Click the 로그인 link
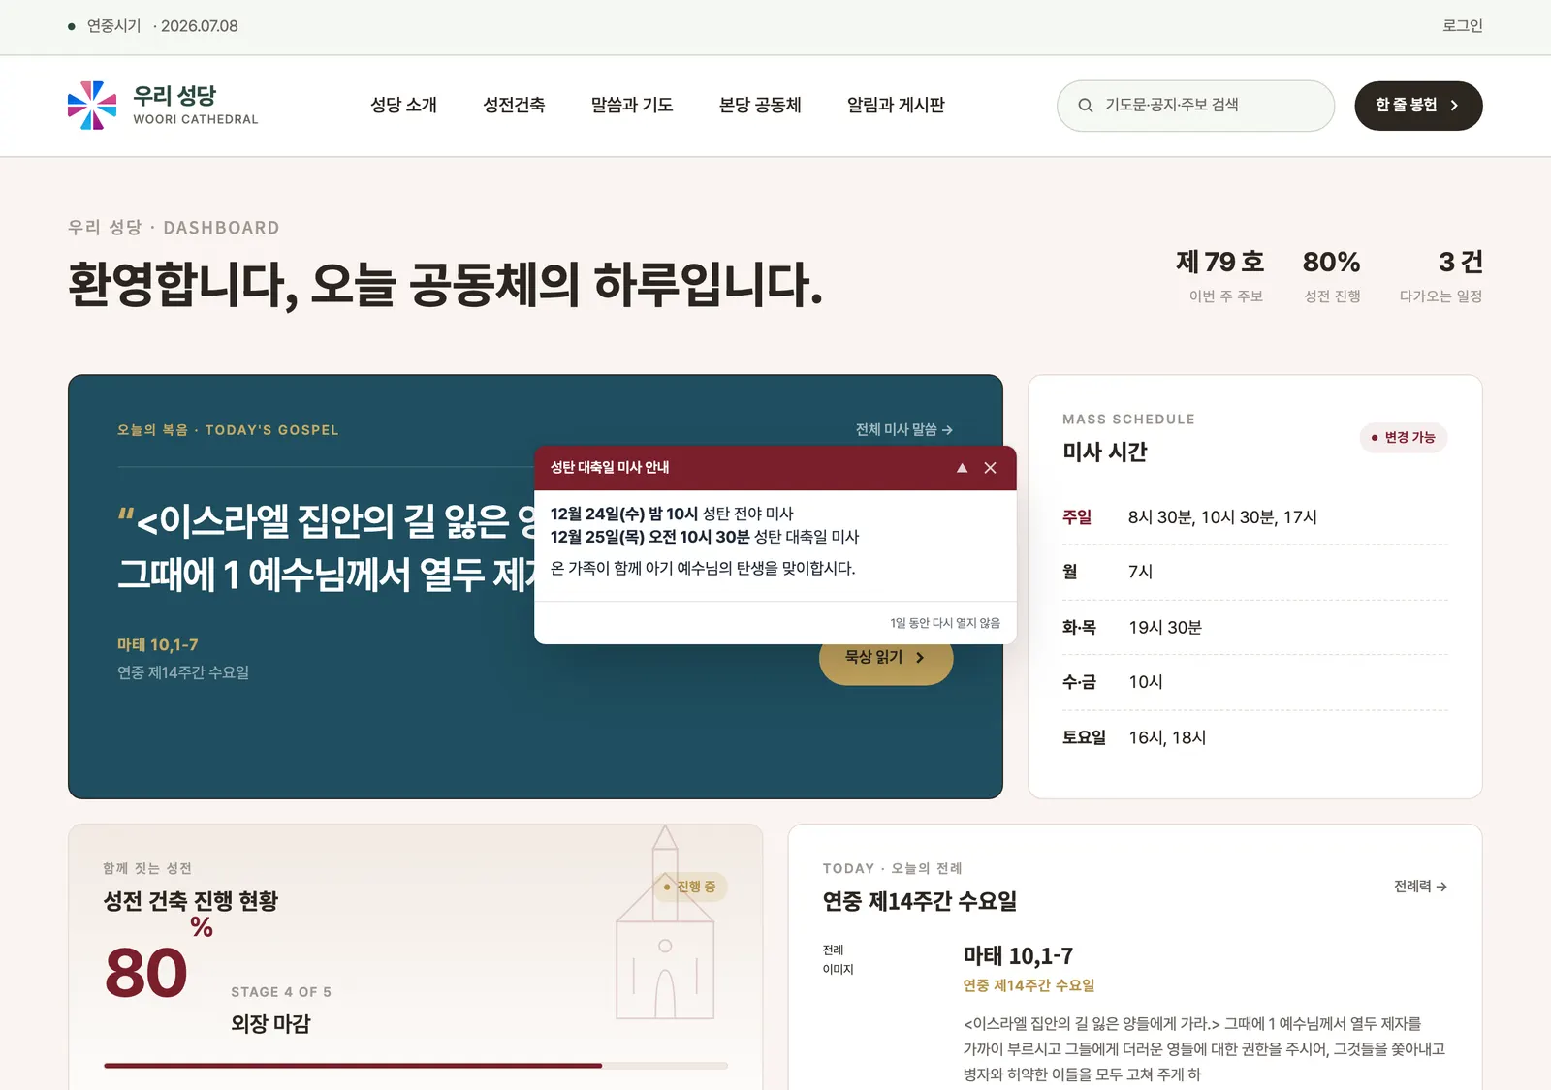The width and height of the screenshot is (1551, 1090). pyautogui.click(x=1462, y=26)
